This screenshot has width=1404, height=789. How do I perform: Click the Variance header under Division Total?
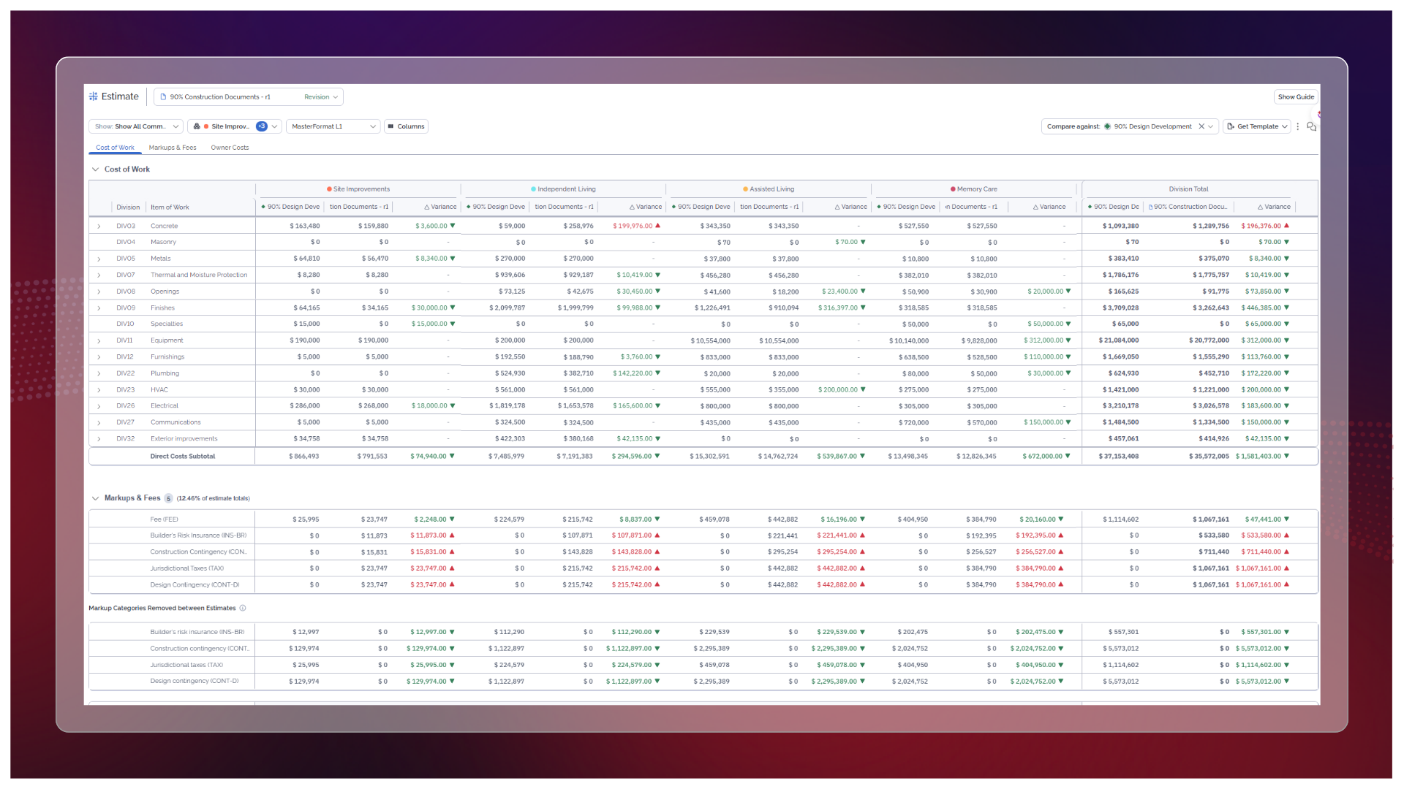pyautogui.click(x=1274, y=207)
